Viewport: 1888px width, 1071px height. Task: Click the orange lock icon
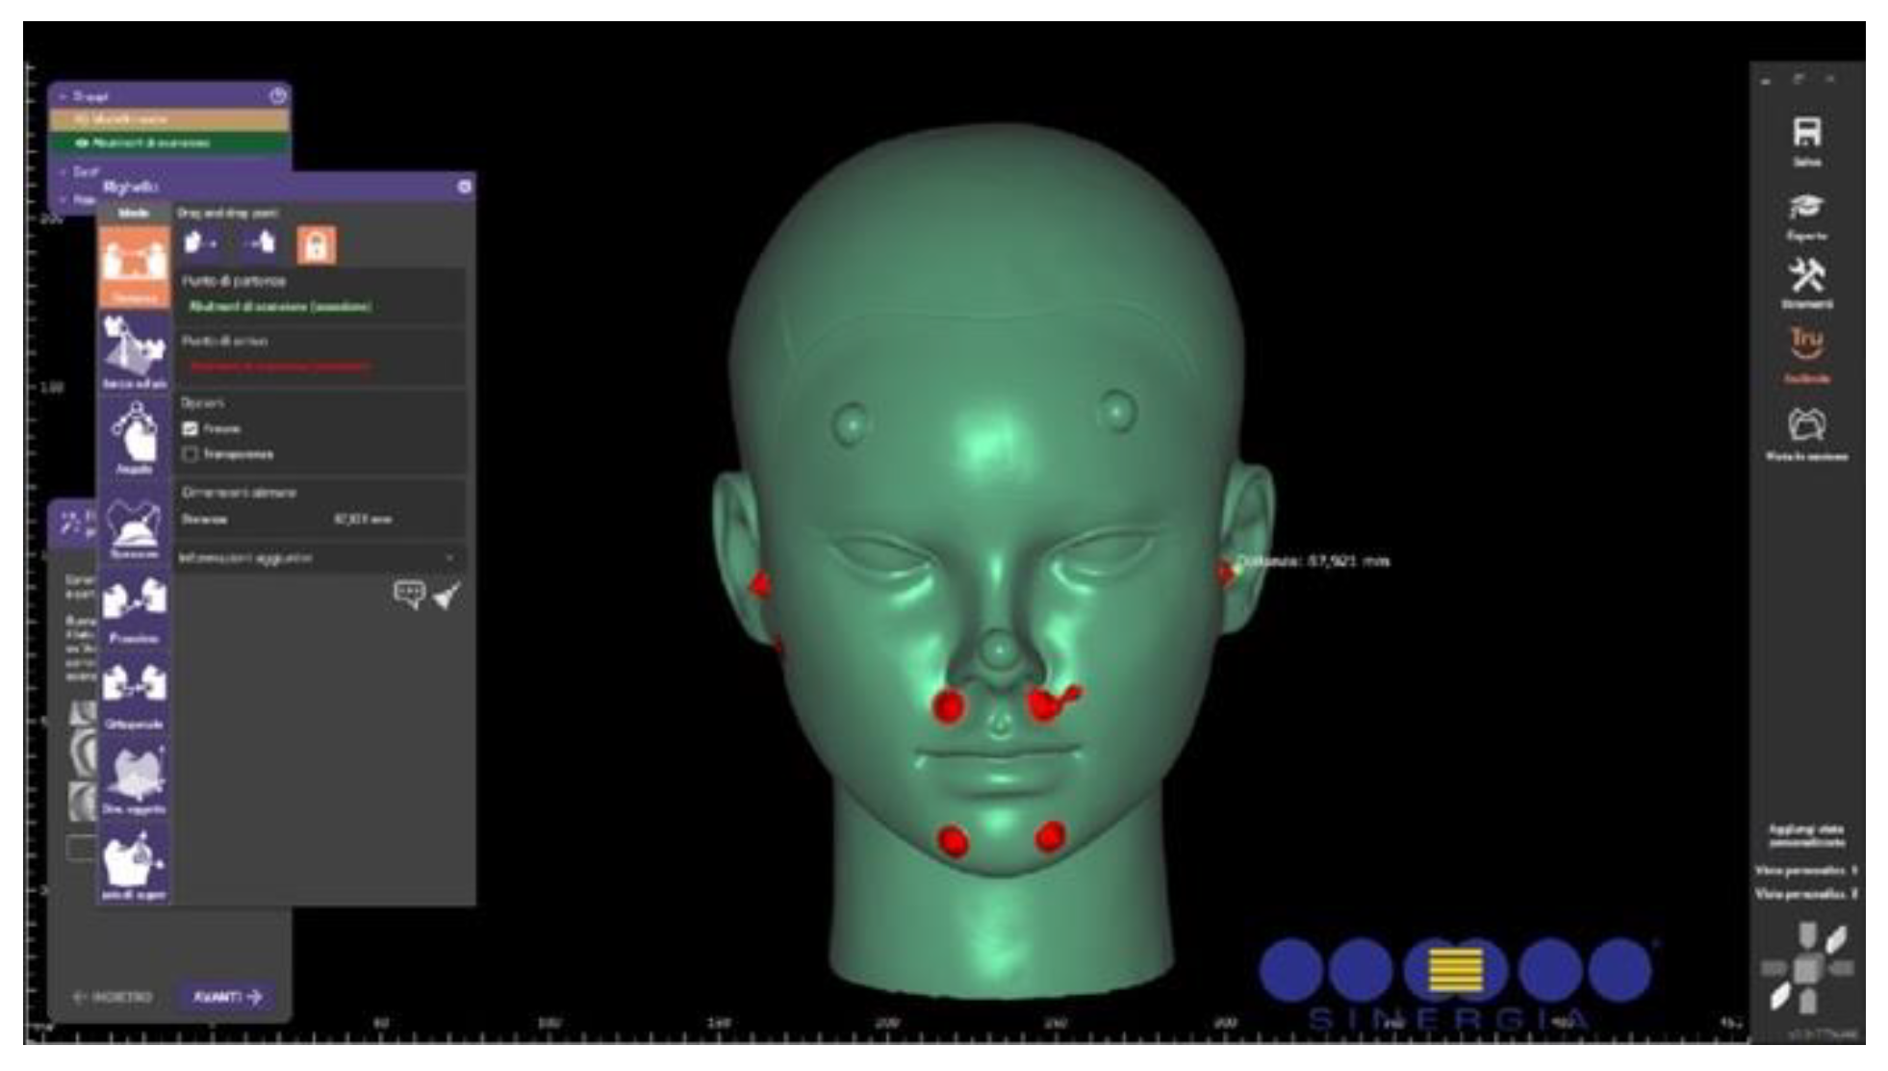click(x=316, y=245)
